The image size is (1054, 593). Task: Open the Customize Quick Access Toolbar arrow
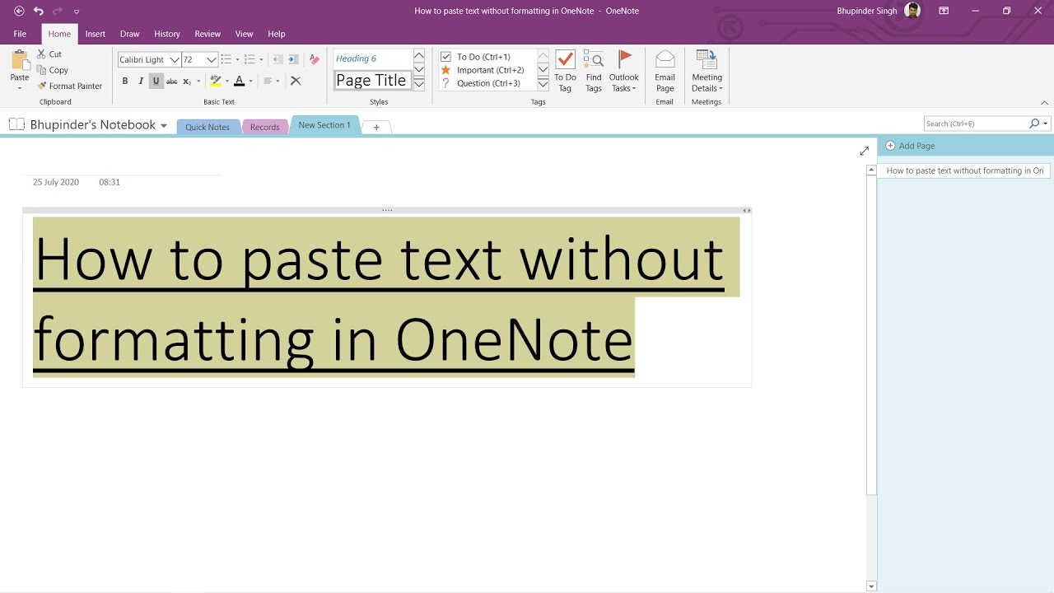[77, 12]
